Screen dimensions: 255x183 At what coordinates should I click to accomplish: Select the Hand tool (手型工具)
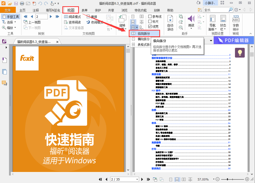coord(11,17)
